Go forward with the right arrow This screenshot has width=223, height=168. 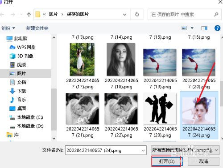tap(13, 14)
